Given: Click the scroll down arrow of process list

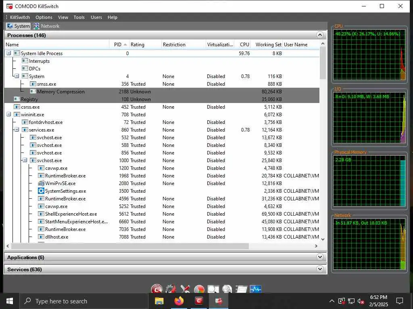Looking at the screenshot, I should coord(323,239).
